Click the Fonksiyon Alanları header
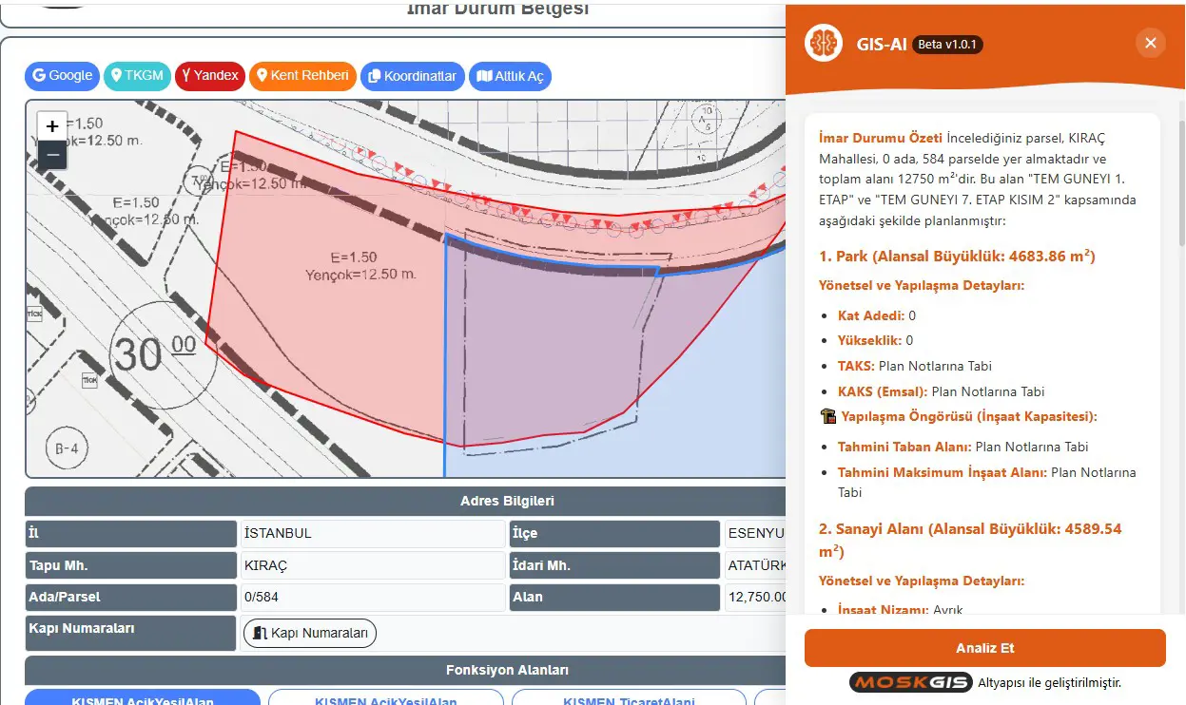Viewport: 1186px width, 705px height. (x=406, y=670)
